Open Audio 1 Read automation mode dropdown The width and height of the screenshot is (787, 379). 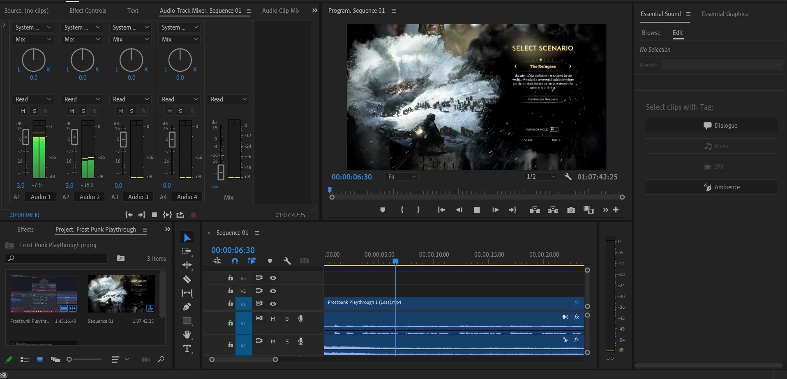(33, 99)
